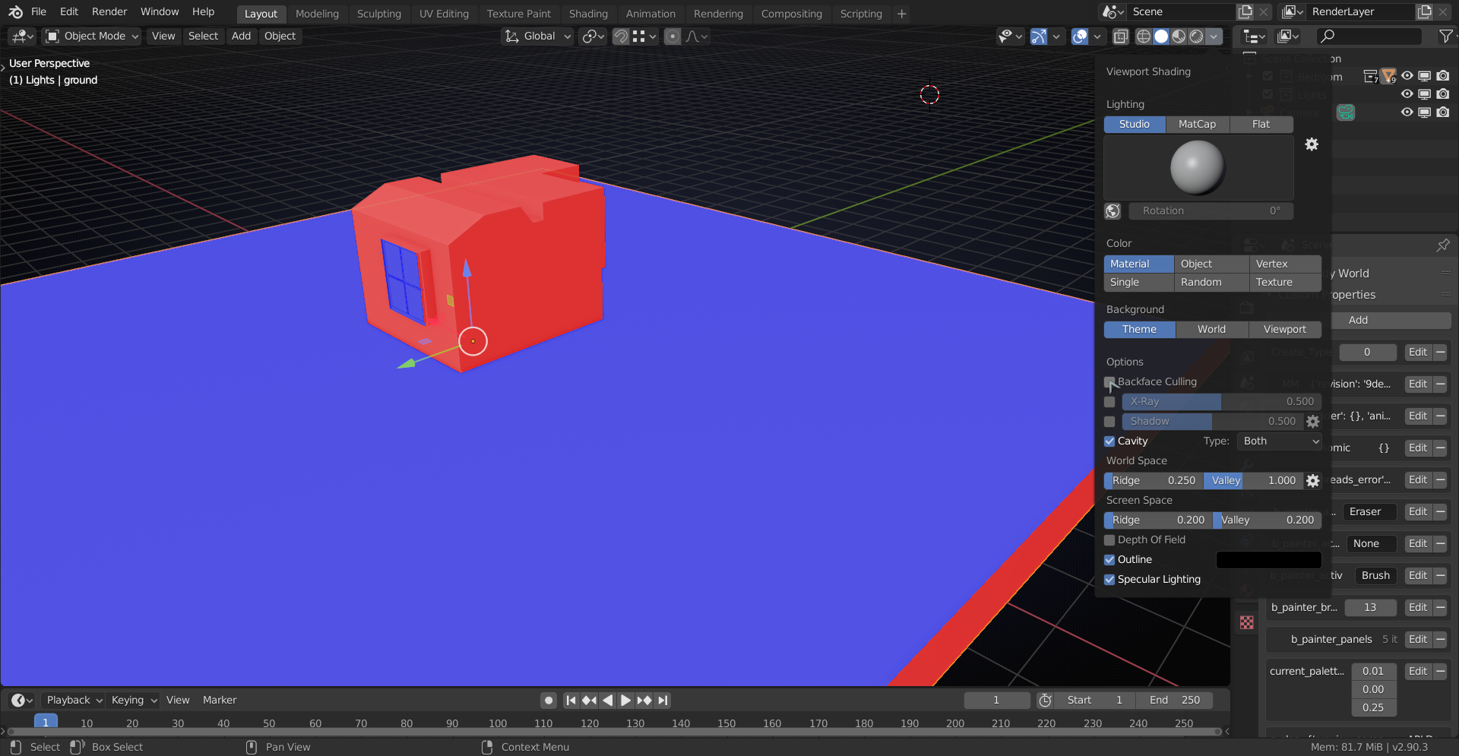Click the outliner filter funnel icon
The image size is (1459, 756).
(1446, 36)
